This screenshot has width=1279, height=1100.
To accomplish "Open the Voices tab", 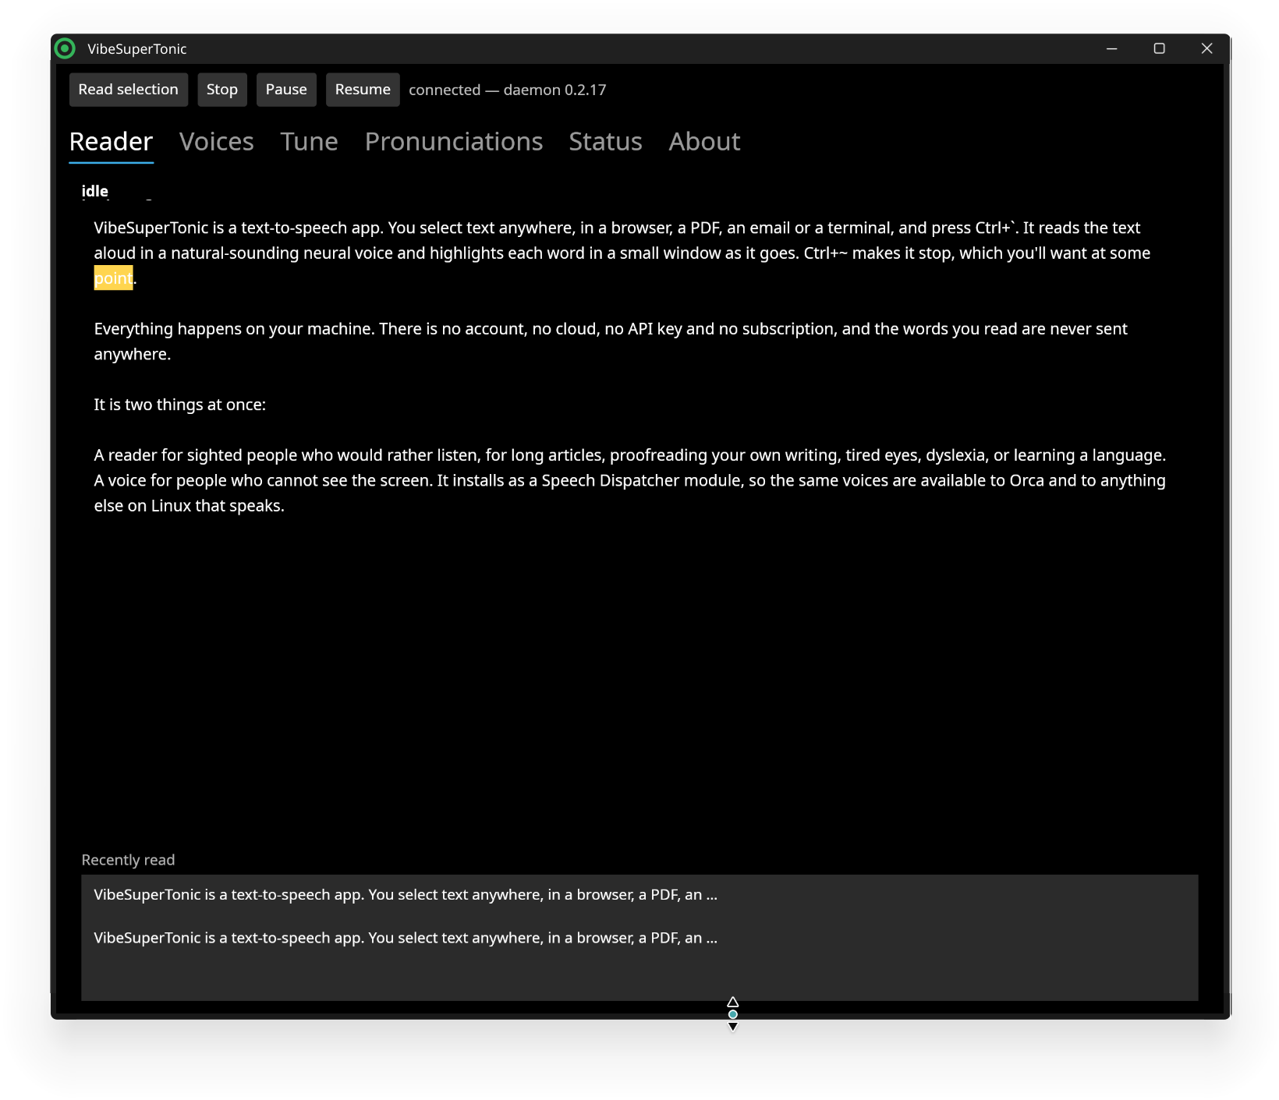I will pyautogui.click(x=217, y=142).
